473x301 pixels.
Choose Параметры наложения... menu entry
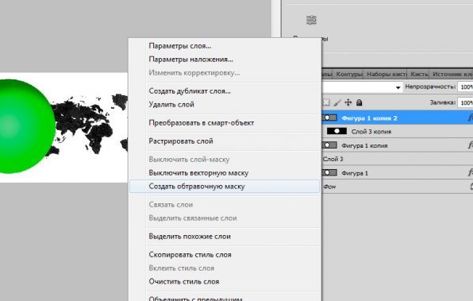pyautogui.click(x=190, y=60)
